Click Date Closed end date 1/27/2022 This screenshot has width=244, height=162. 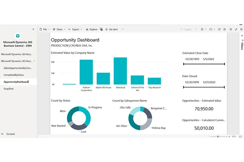click(209, 82)
